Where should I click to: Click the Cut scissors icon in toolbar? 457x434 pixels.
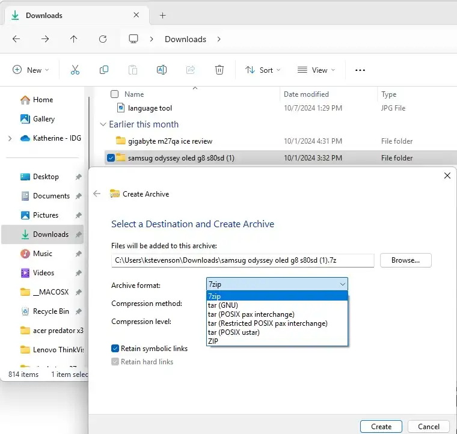click(75, 70)
